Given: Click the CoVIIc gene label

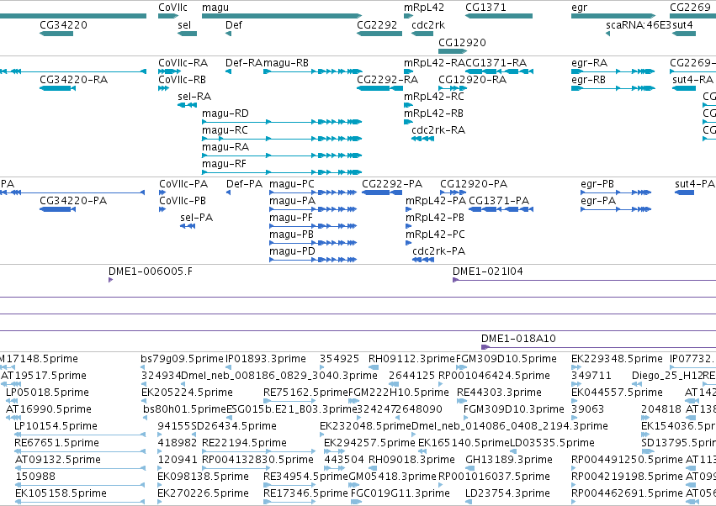Looking at the screenshot, I should (172, 8).
